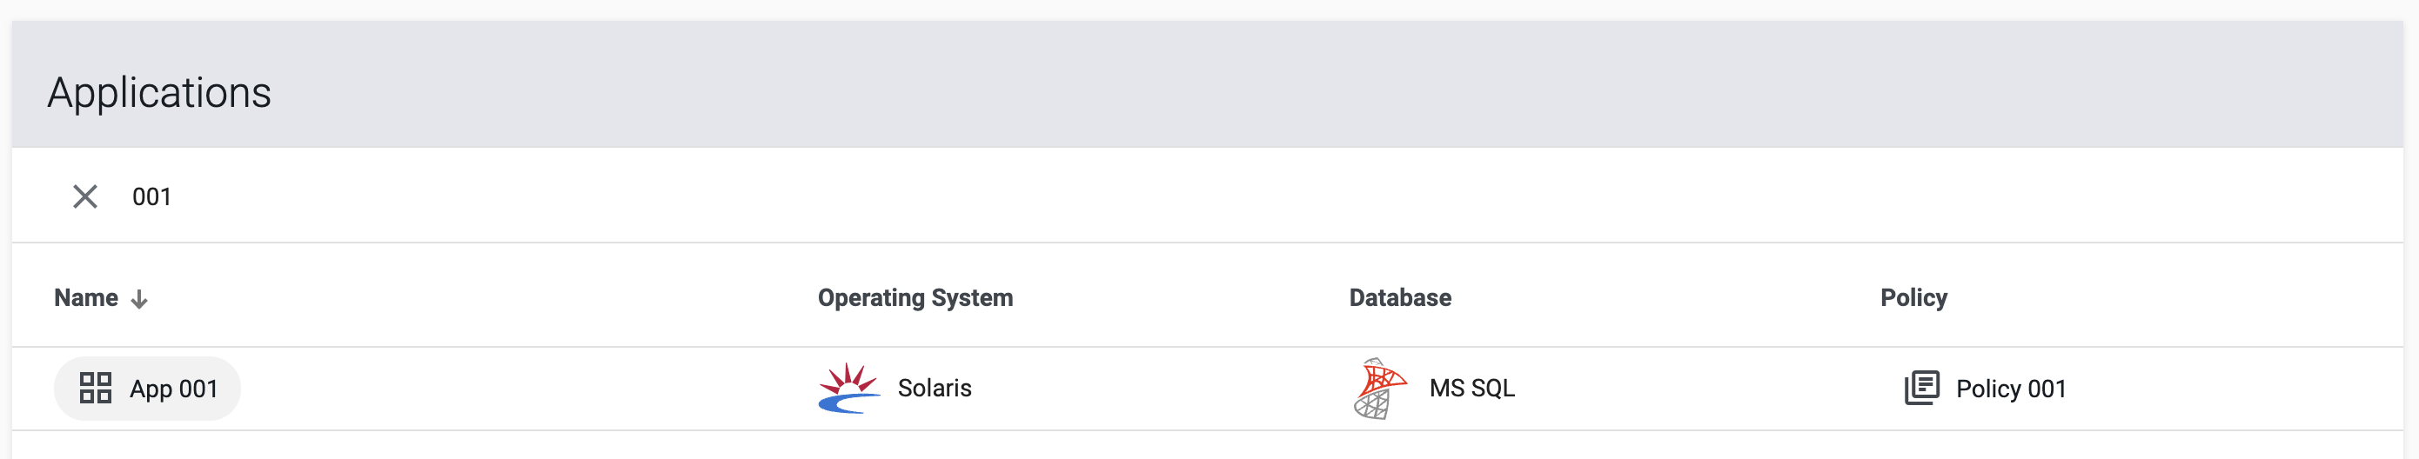The width and height of the screenshot is (2419, 459).
Task: Sort by the Name column header
Action: point(86,297)
